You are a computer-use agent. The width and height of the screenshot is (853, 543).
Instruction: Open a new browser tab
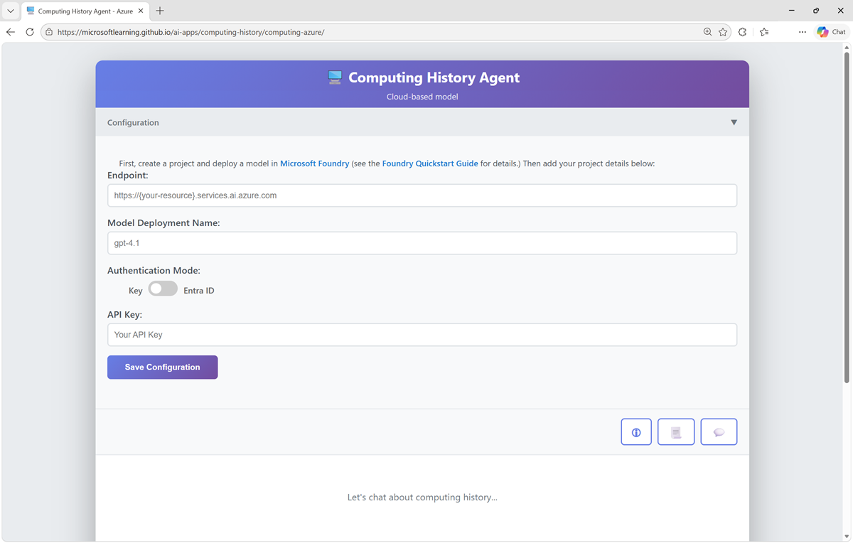160,11
